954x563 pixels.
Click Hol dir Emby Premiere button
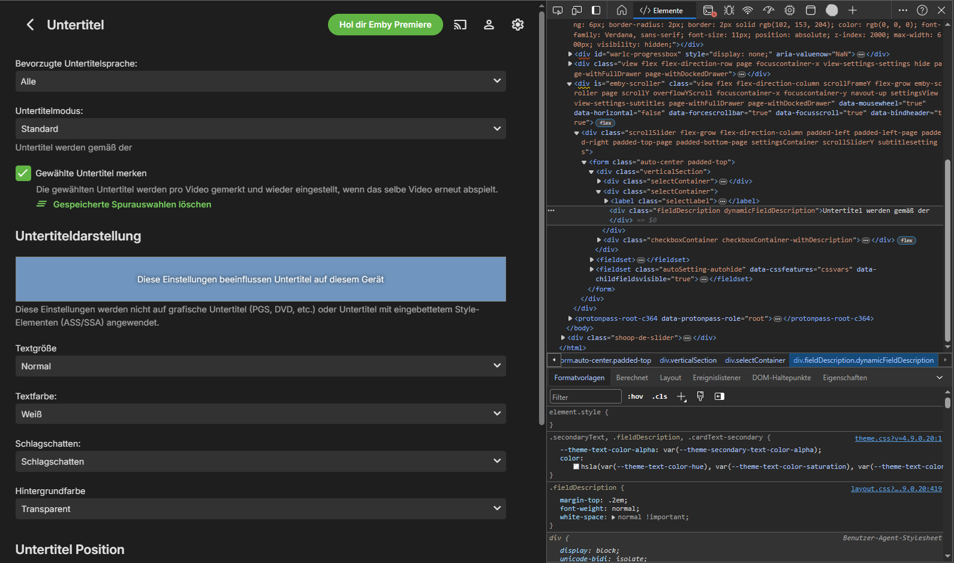tap(385, 25)
